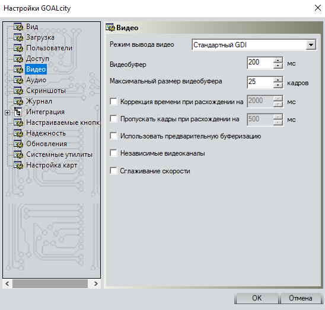Viewport: 325px width, 310px height.
Task: Select the highlighted Видео tree item
Action: click(36, 69)
